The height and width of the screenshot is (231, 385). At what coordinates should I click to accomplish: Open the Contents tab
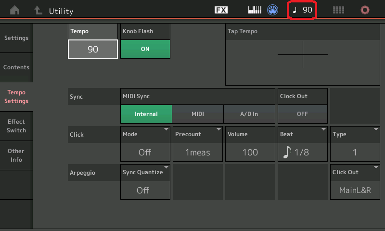click(16, 67)
